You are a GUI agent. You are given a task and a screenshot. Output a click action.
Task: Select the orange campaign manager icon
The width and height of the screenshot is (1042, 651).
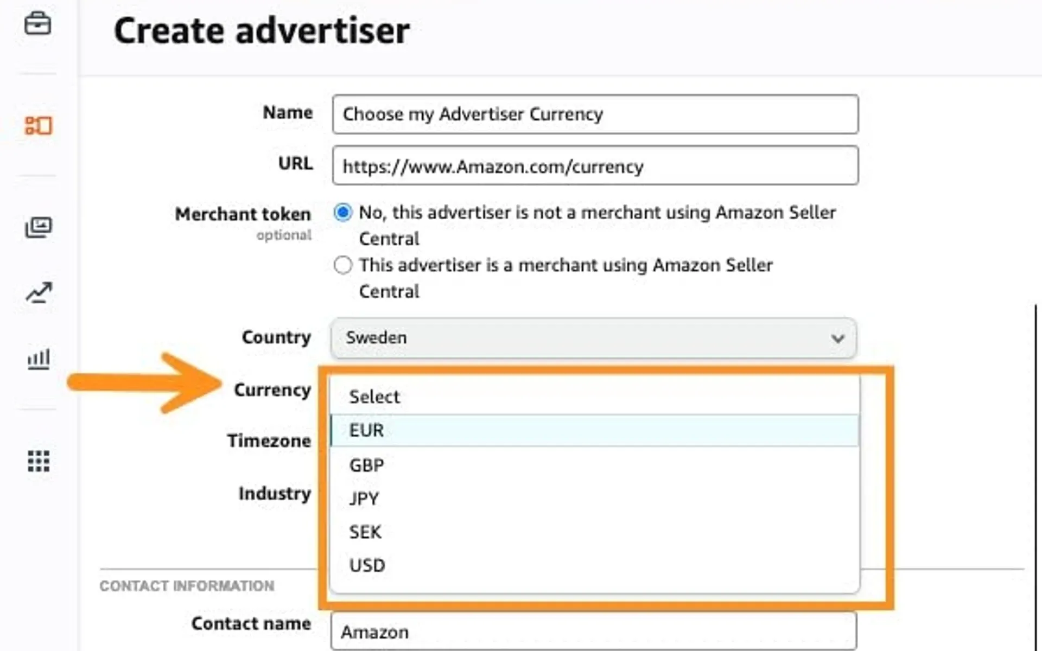pos(38,126)
